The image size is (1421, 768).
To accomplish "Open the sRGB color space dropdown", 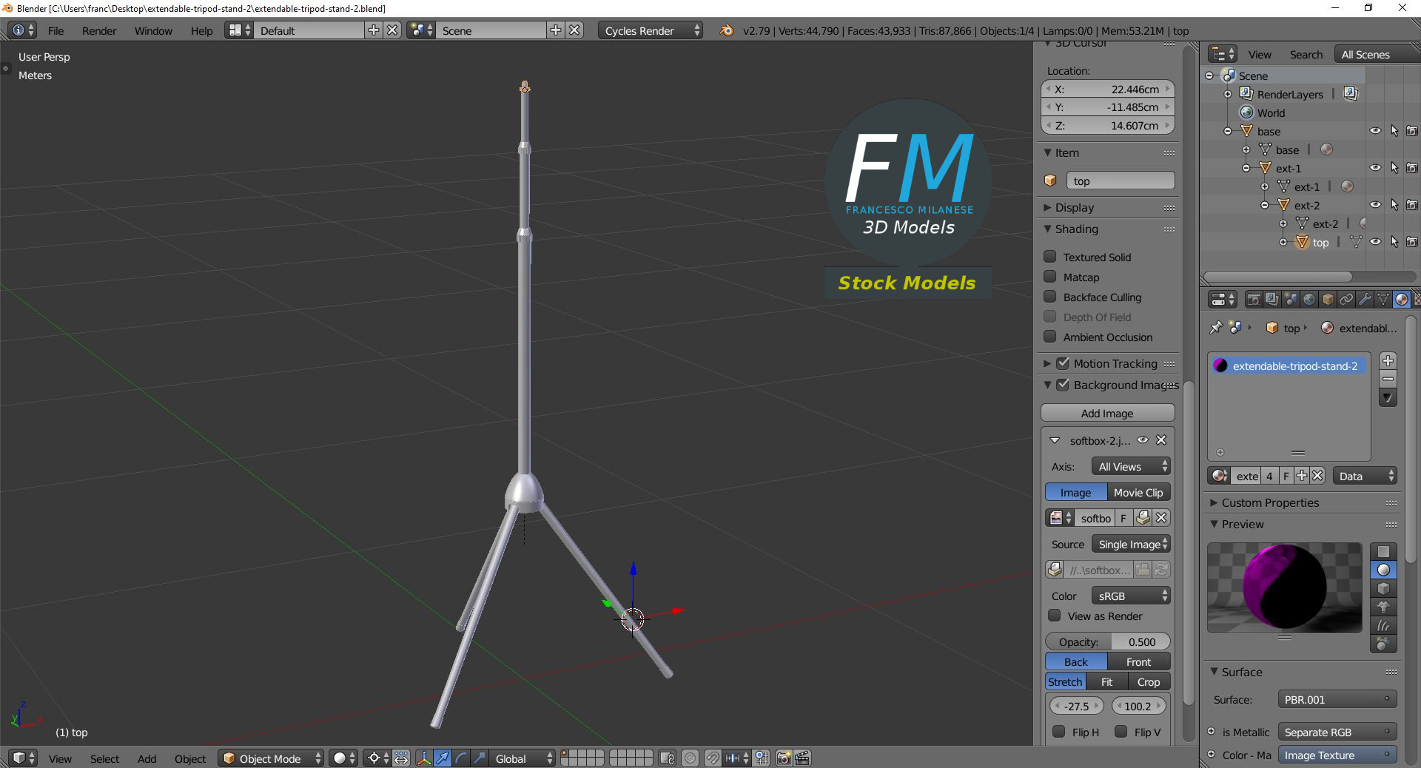I will pos(1131,596).
